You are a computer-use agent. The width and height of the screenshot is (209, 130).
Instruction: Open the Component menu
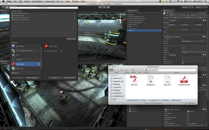coord(50,1)
